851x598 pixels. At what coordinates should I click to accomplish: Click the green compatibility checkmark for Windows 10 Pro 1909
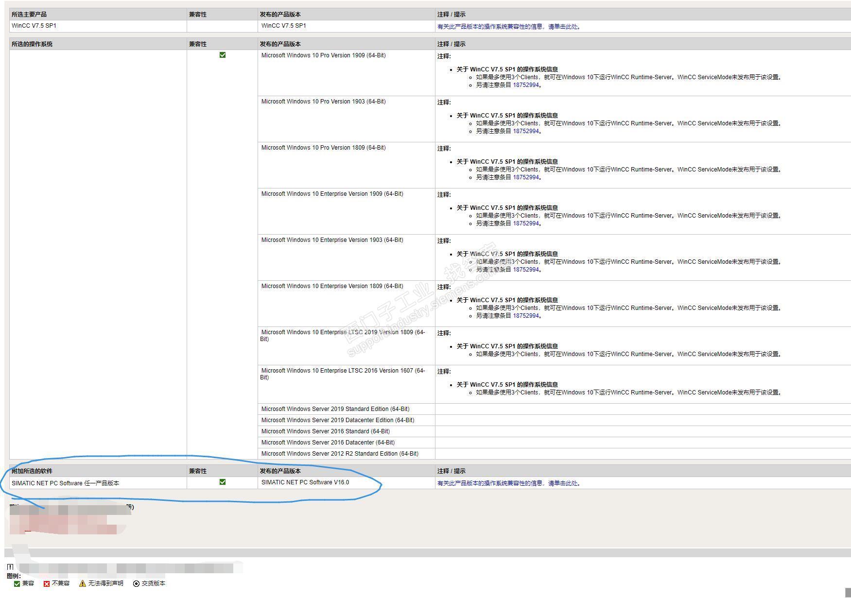(x=223, y=55)
